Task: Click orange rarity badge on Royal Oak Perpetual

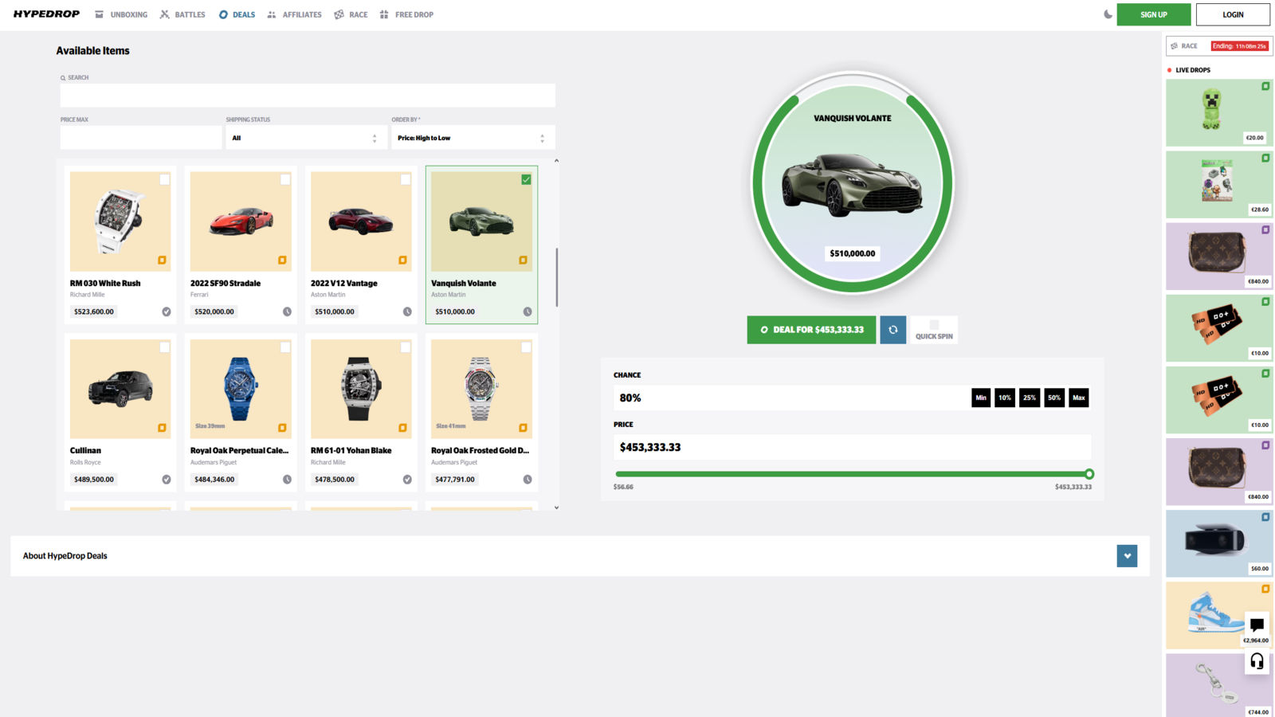Action: point(282,428)
